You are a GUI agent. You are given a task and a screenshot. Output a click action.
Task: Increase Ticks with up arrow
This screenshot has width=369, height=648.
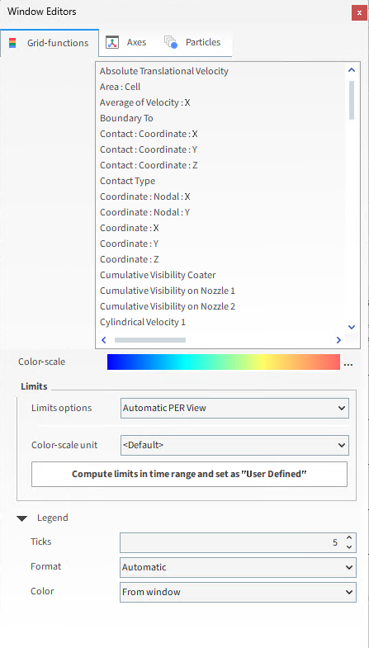point(349,538)
